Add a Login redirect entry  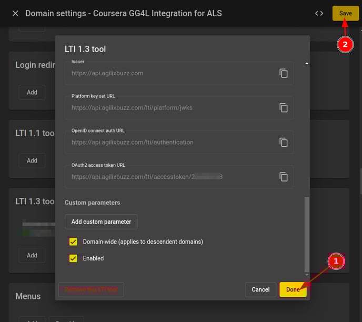point(32,92)
